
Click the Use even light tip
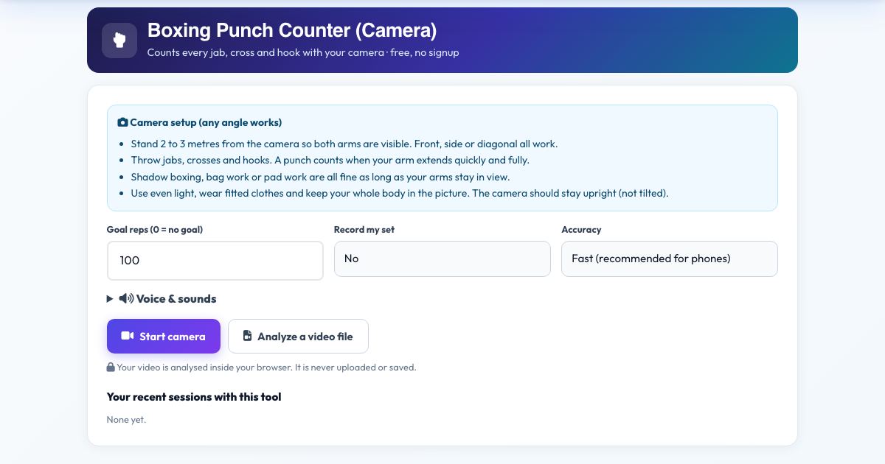pyautogui.click(x=400, y=193)
